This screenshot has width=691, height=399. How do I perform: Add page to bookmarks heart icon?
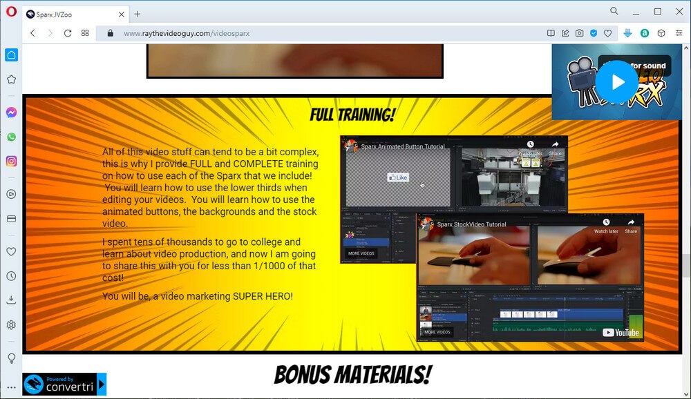[607, 33]
